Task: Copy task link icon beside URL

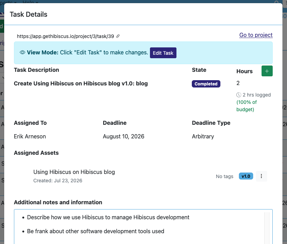Action: tap(118, 36)
